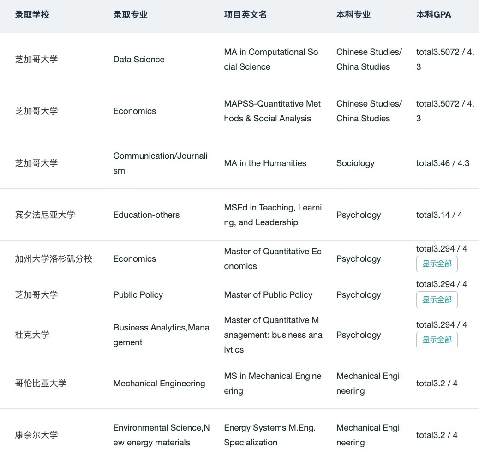The height and width of the screenshot is (456, 479).
Task: Click MA in the Humanities cell
Action: click(x=265, y=163)
